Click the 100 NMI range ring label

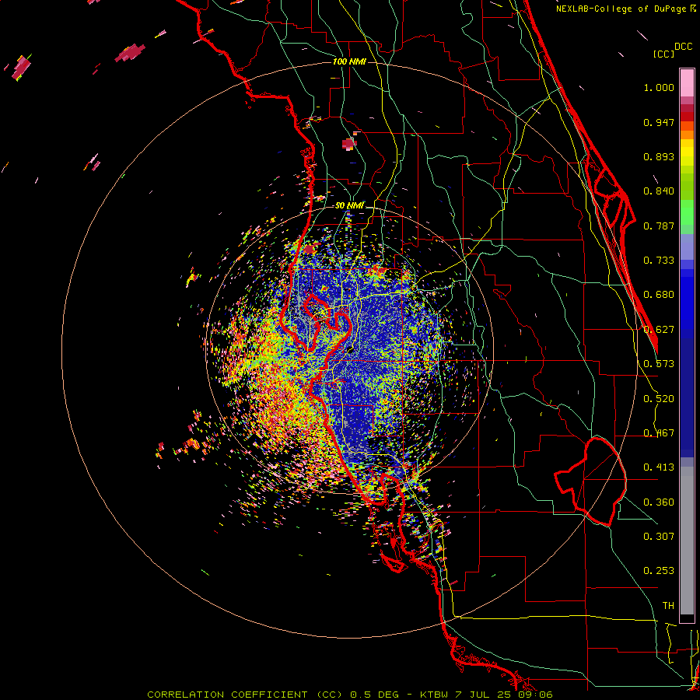coord(349,61)
